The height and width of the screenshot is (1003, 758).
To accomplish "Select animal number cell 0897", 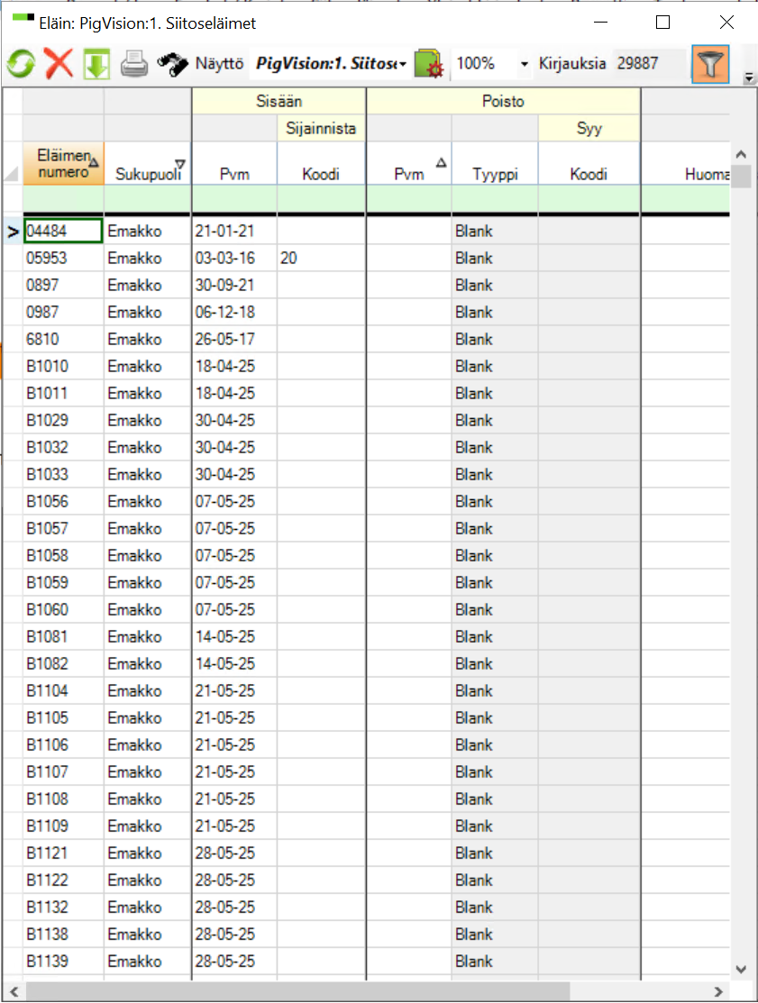I will [x=63, y=285].
